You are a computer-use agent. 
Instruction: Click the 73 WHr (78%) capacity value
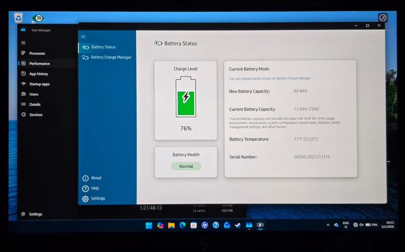click(x=306, y=109)
